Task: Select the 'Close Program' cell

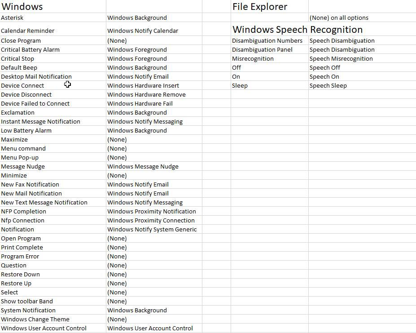Action: [53, 40]
